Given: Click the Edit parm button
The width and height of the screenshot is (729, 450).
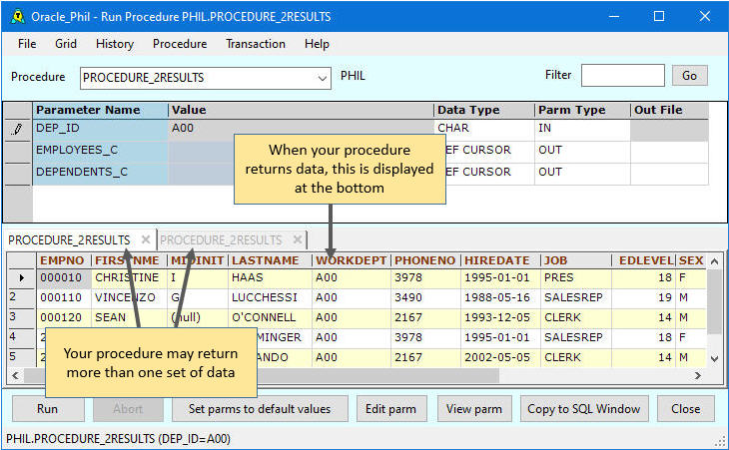Looking at the screenshot, I should (x=391, y=409).
